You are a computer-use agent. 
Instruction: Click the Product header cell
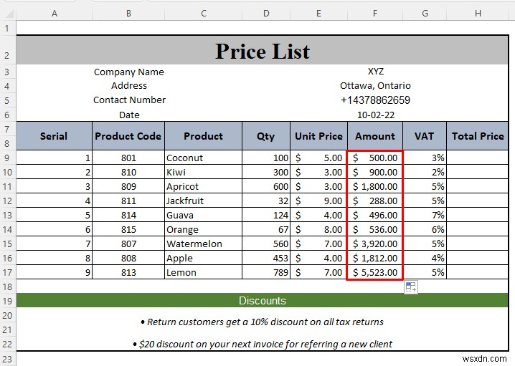click(x=203, y=136)
